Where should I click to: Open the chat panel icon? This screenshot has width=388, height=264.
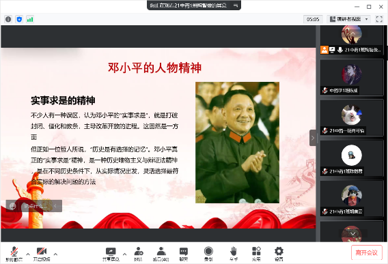tap(183, 254)
